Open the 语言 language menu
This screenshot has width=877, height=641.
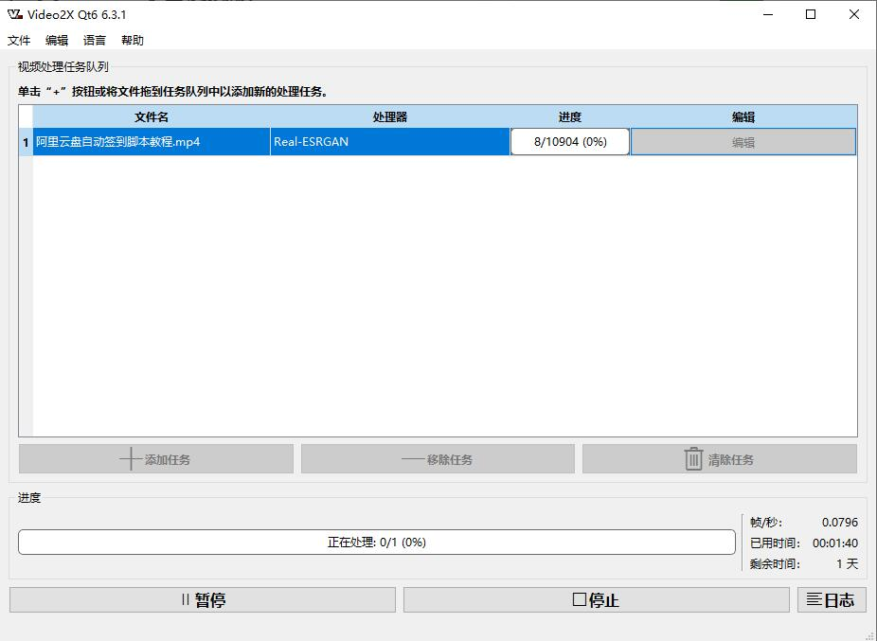(x=95, y=41)
